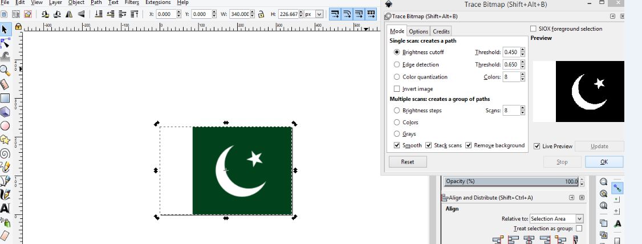Image resolution: width=642 pixels, height=244 pixels.
Task: Rotate selection 90° clockwise
Action: tap(57, 14)
